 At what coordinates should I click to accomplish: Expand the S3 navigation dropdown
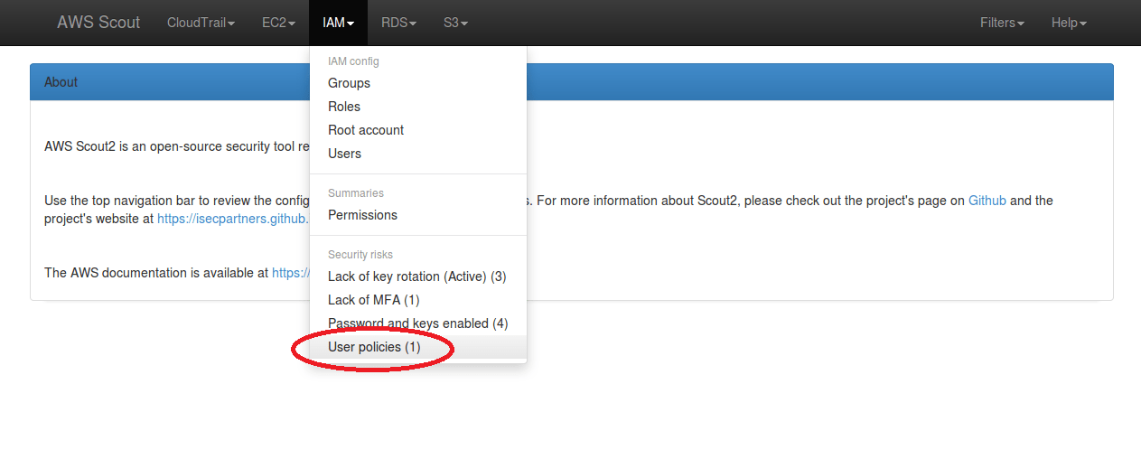coord(455,23)
